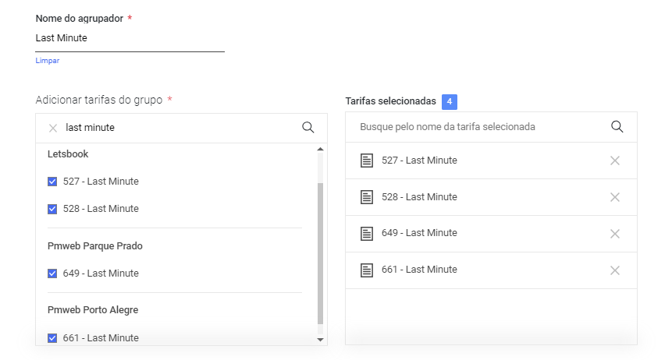Remove 661 - Last Minute from selected tariffs
Screen dimensions: 672x360
click(x=615, y=270)
